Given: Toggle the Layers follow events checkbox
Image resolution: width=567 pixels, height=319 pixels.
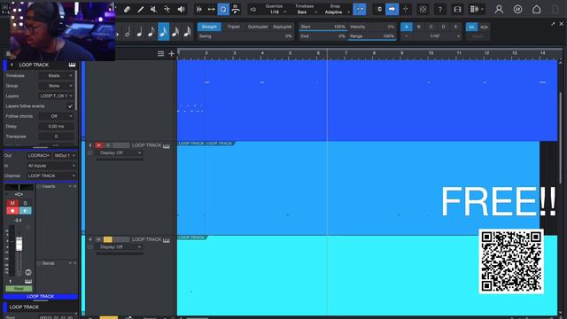Looking at the screenshot, I should 70,106.
